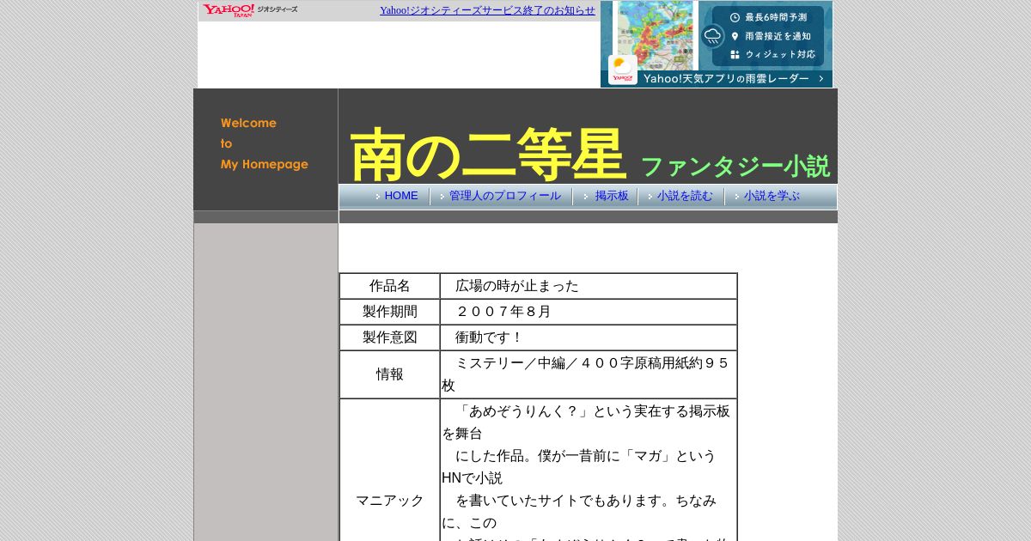Click the 情報 table cell
The height and width of the screenshot is (541, 1031).
pyautogui.click(x=390, y=374)
